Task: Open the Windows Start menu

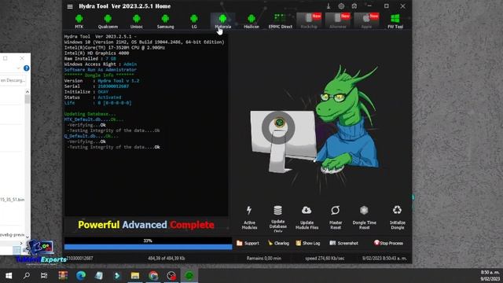Action: [9, 276]
